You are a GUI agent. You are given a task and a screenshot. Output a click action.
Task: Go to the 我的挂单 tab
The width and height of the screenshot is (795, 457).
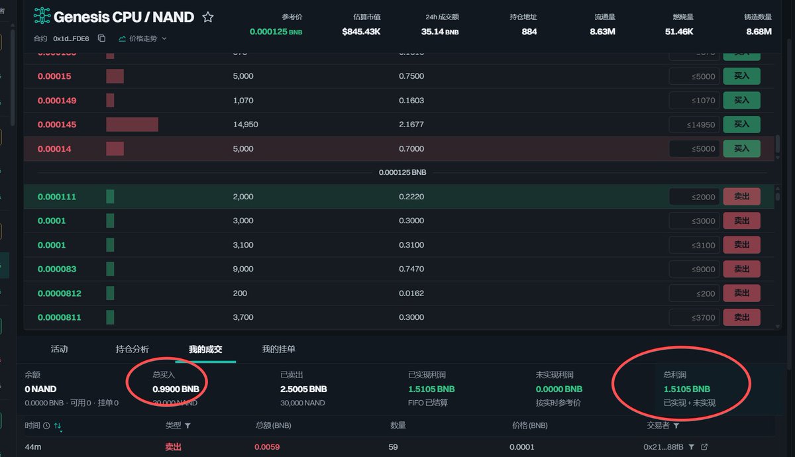tap(279, 349)
